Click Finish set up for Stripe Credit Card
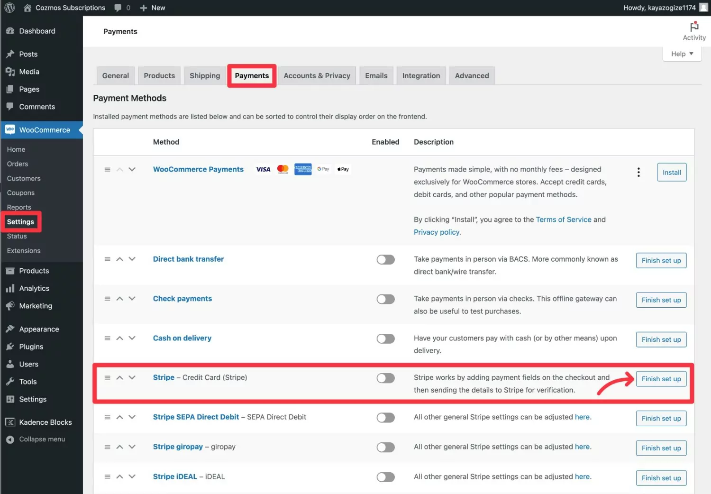Screen dimensions: 711x494 tap(661, 379)
